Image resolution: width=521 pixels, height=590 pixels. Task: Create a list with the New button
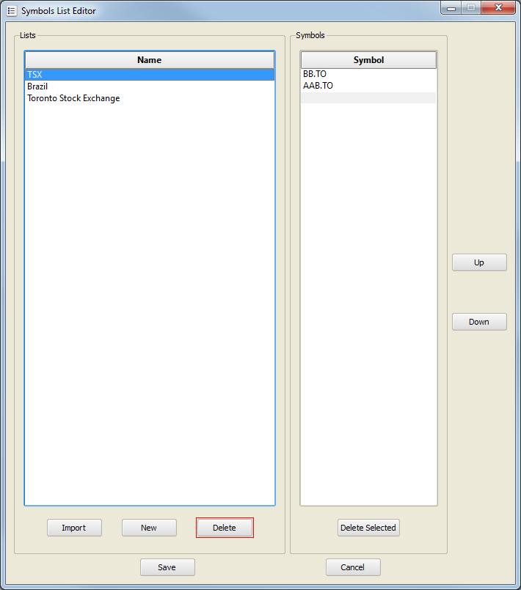tap(149, 528)
